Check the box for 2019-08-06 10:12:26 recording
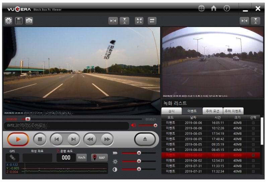Image resolution: width=268 pixels, height=182 pixels. 253,128
